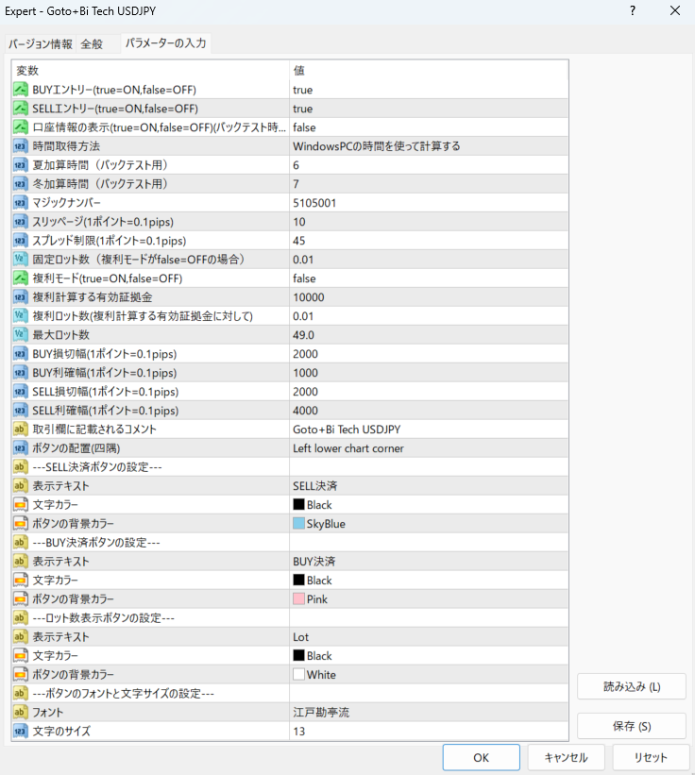Viewport: 695px width, 775px height.
Task: Click the SkyBlue color swatch
Action: point(298,523)
